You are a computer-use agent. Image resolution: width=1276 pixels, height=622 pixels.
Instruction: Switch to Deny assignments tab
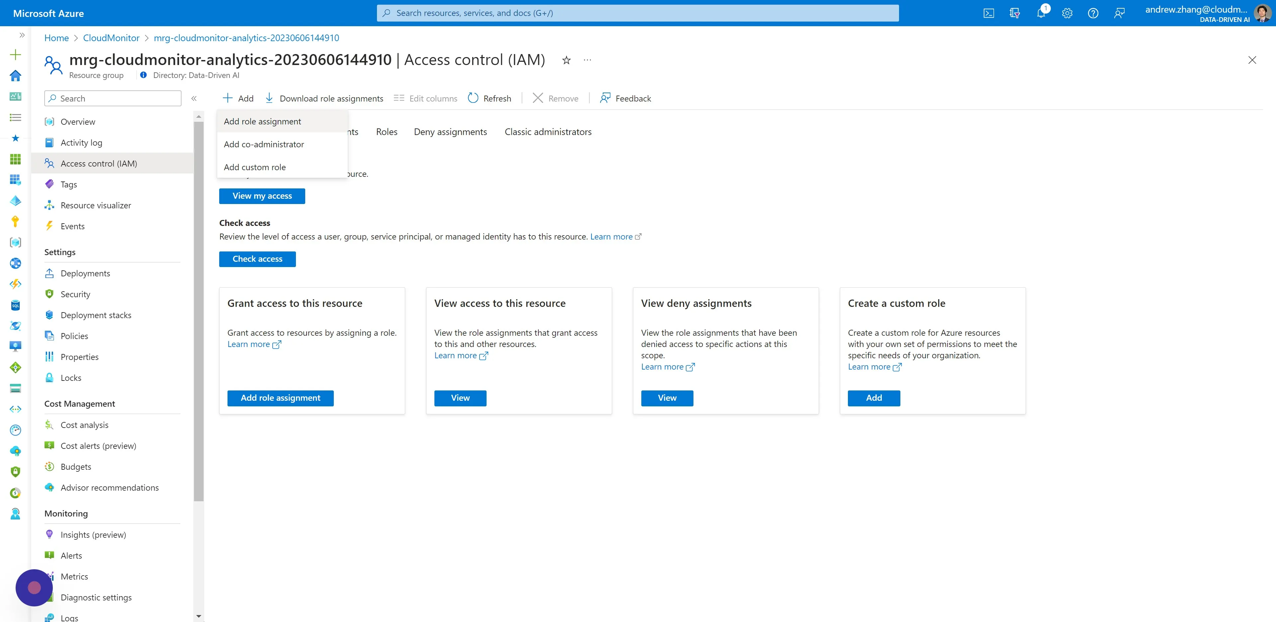(450, 132)
